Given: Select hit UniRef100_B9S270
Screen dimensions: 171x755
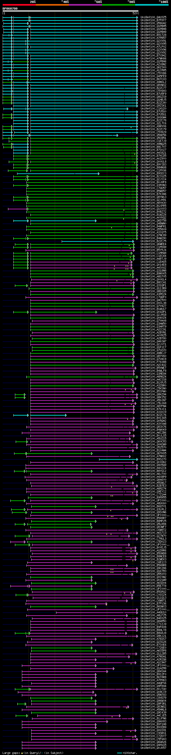Looking at the screenshot, I should 153,459.
